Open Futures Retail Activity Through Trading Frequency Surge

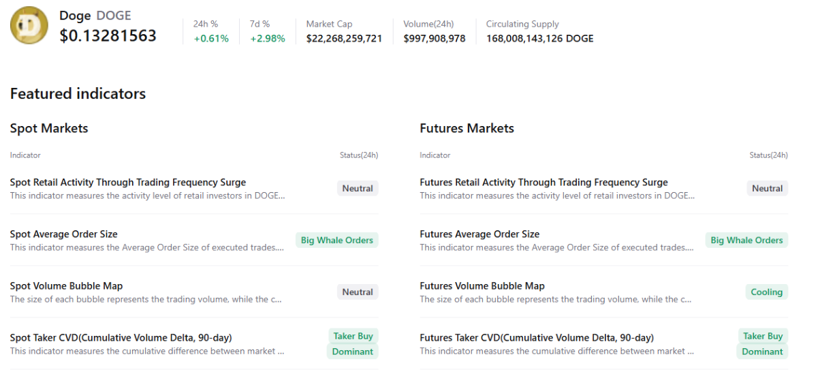coord(543,183)
